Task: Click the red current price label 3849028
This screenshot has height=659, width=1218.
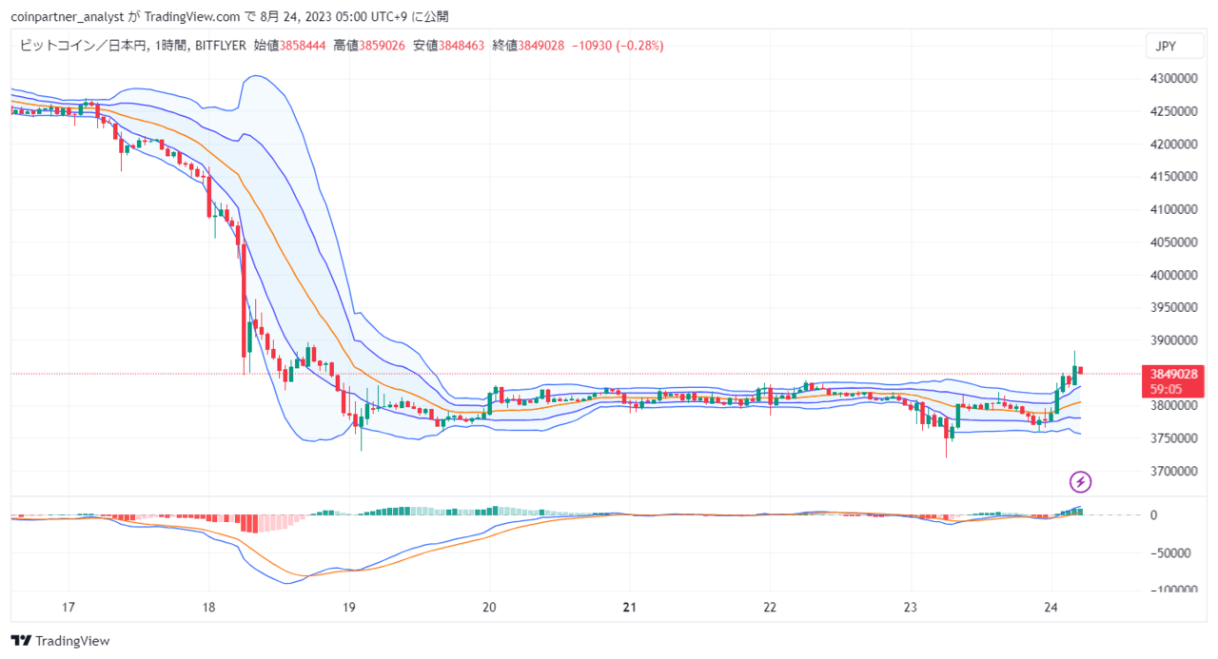Action: [x=1173, y=374]
